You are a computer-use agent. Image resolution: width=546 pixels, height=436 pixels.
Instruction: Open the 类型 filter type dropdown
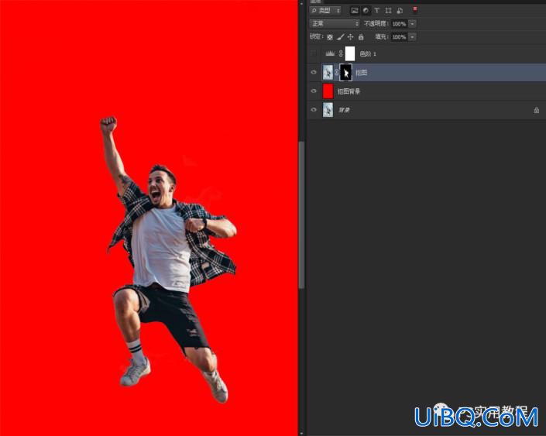[325, 10]
